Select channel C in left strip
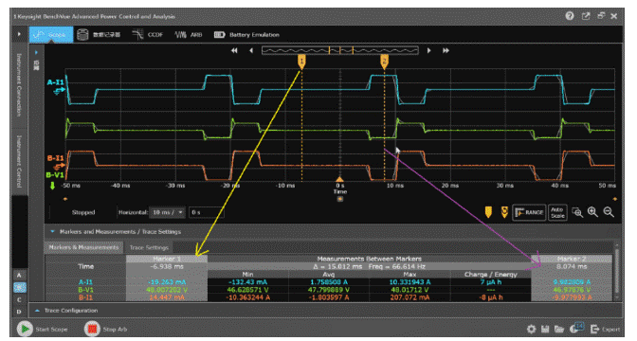Image resolution: width=637 pixels, height=341 pixels. point(19,300)
